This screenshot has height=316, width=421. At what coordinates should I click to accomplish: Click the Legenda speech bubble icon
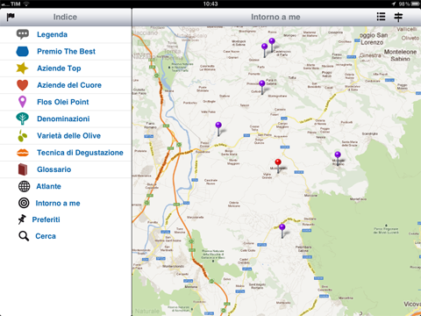[x=23, y=34]
